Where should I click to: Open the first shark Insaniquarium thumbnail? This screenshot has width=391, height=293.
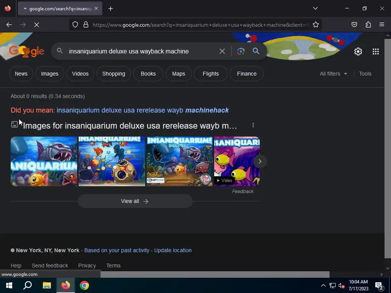tap(44, 161)
